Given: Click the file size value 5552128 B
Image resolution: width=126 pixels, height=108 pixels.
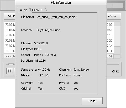Looking at the screenshot, I should (x=41, y=43).
